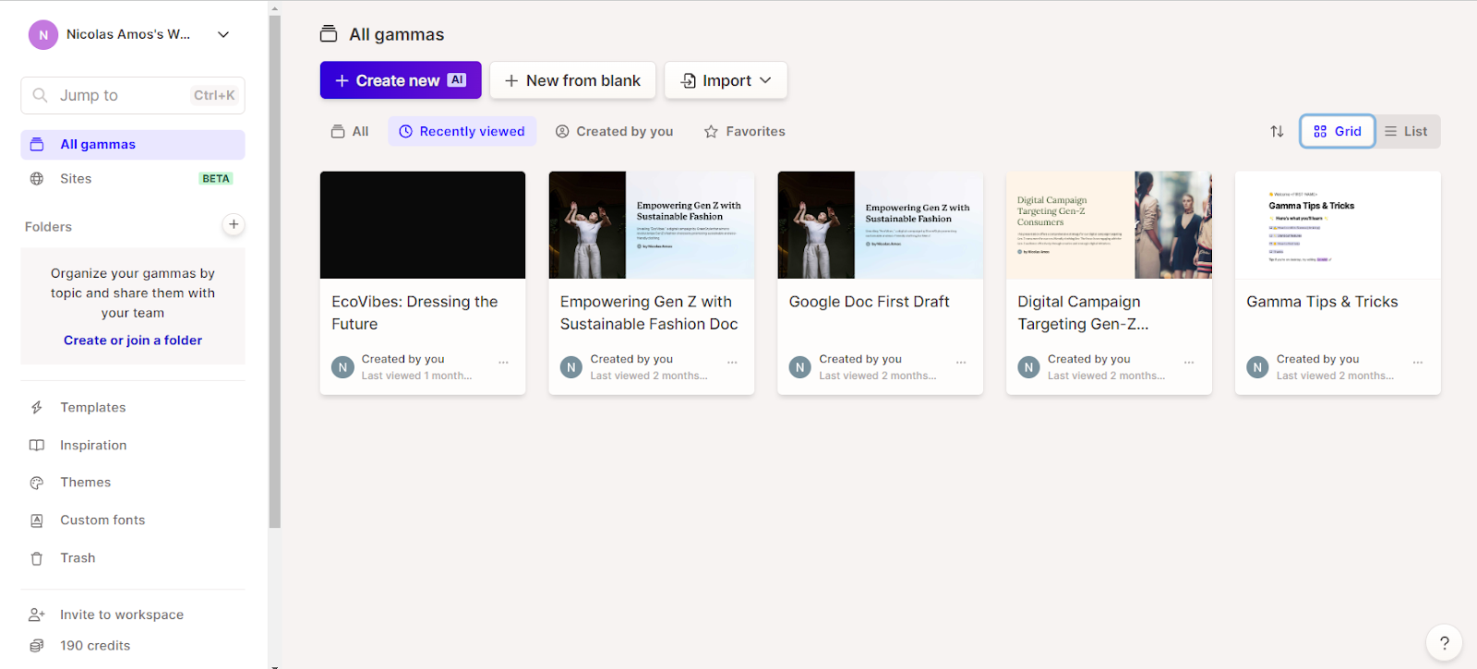Viewport: 1477px width, 669px height.
Task: Expand the Import dropdown
Action: pos(726,81)
